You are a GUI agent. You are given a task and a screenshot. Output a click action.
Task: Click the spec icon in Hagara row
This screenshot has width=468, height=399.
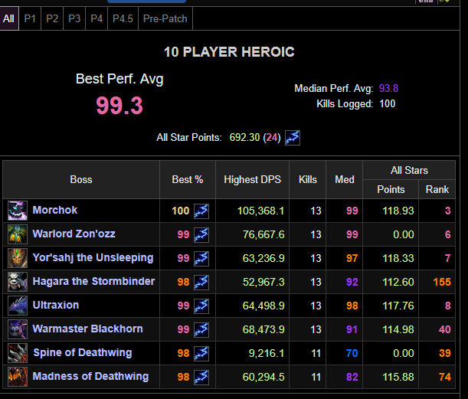(x=201, y=282)
